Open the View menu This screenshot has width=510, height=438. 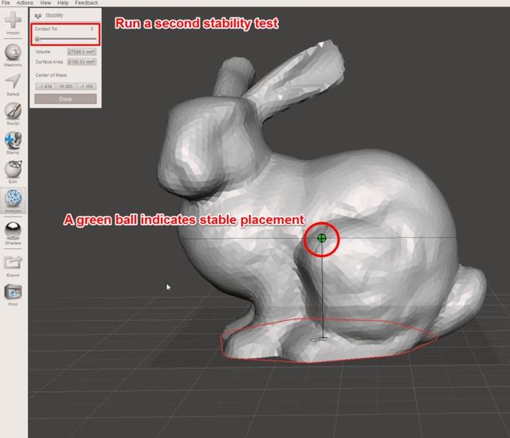click(x=45, y=3)
